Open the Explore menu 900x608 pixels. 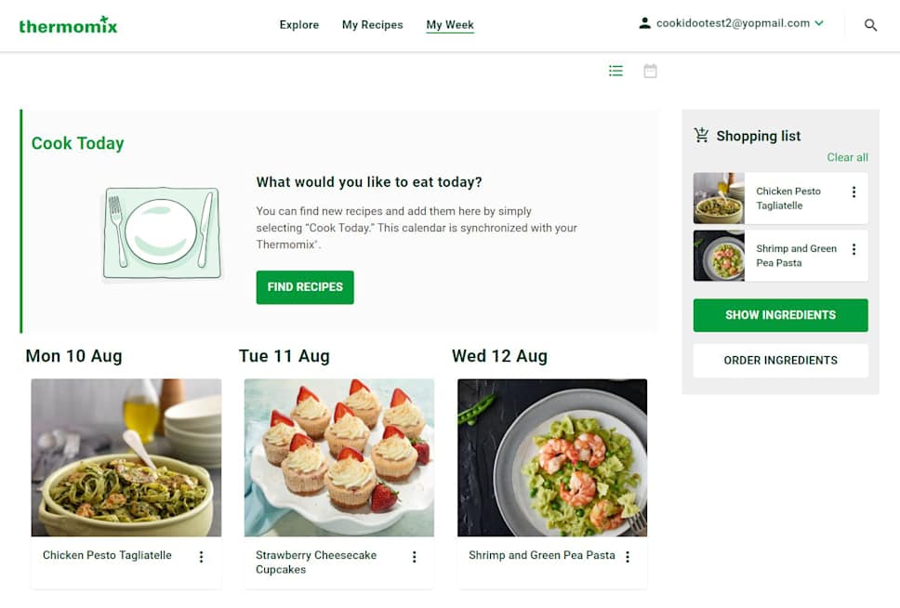(x=298, y=25)
